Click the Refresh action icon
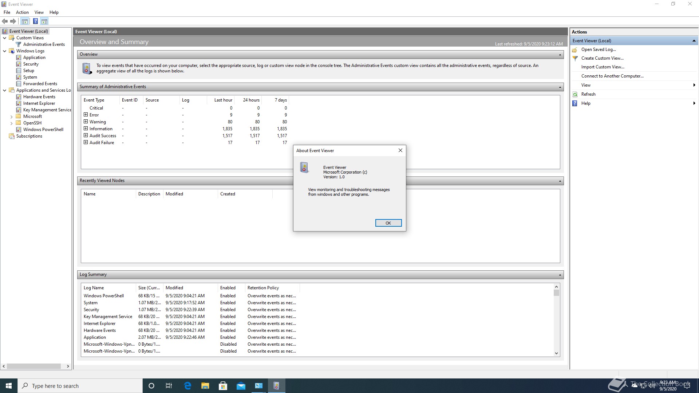The image size is (699, 393). (x=575, y=94)
